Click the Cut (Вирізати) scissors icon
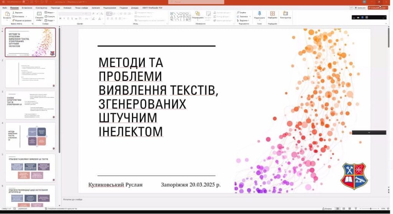 [x=14, y=12]
